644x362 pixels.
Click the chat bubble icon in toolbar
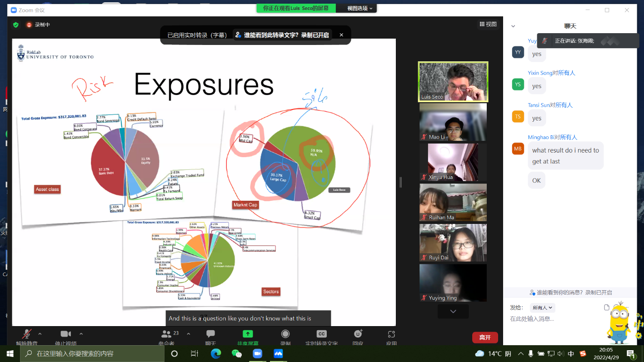pyautogui.click(x=210, y=334)
